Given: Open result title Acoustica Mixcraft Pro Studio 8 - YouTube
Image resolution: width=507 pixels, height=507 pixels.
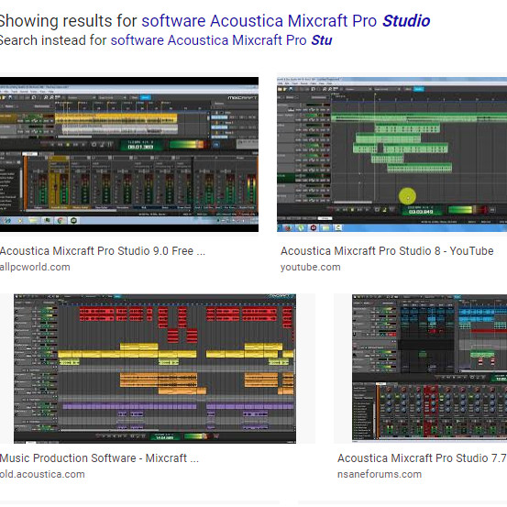Looking at the screenshot, I should (387, 251).
